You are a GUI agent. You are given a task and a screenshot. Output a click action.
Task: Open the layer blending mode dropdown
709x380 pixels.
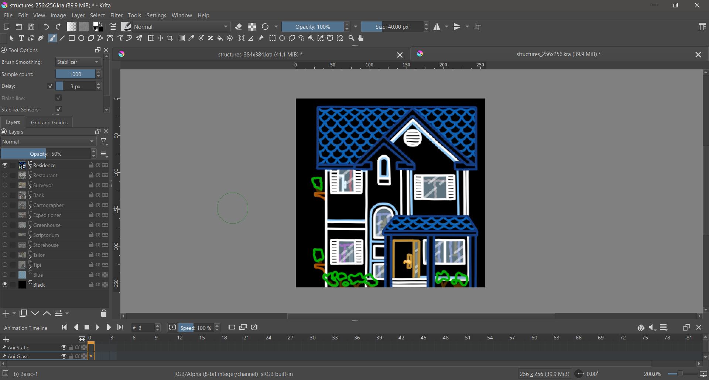pyautogui.click(x=48, y=142)
